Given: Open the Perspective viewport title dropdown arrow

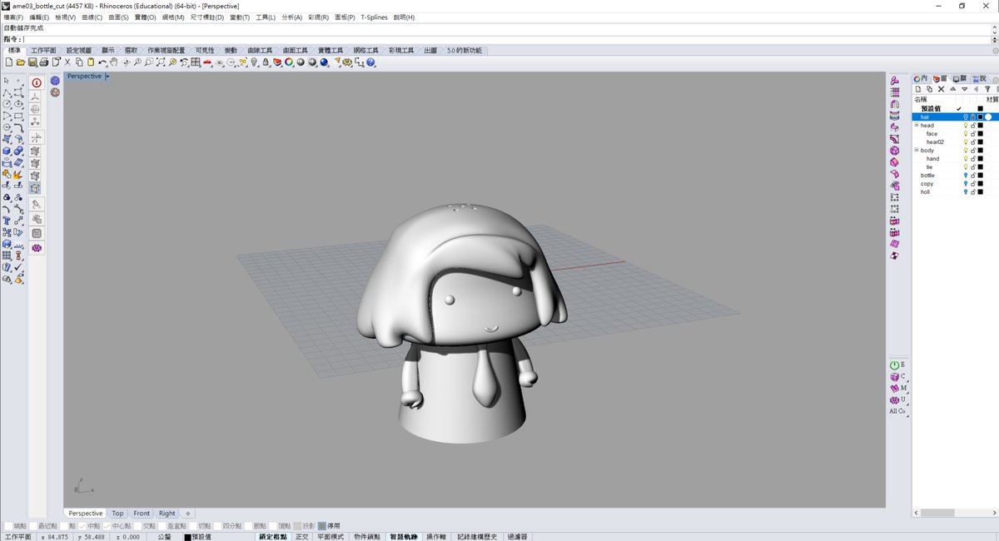Looking at the screenshot, I should pos(107,77).
